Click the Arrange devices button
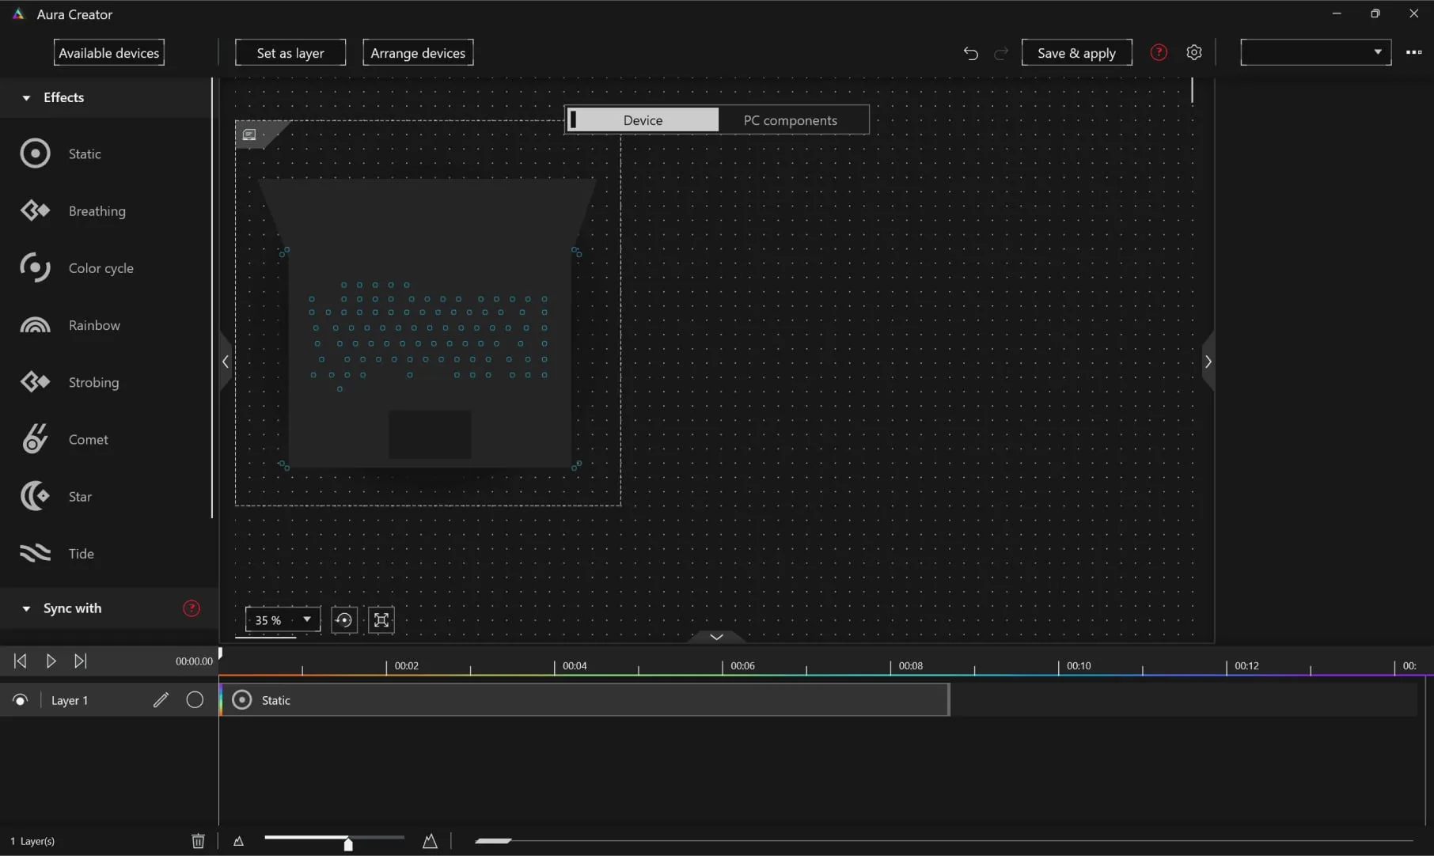The height and width of the screenshot is (856, 1434). [418, 53]
